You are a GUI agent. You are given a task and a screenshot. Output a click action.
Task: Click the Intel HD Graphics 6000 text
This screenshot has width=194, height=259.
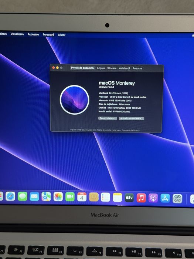(x=124, y=108)
